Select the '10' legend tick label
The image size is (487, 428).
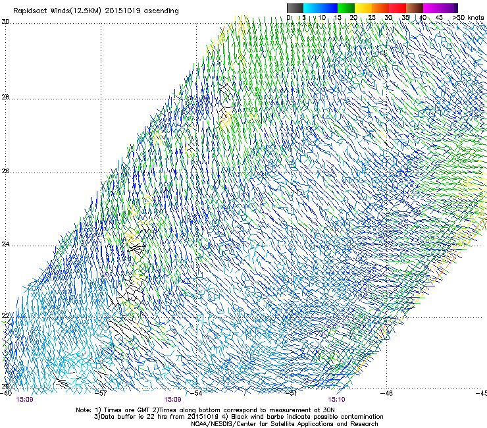322,18
